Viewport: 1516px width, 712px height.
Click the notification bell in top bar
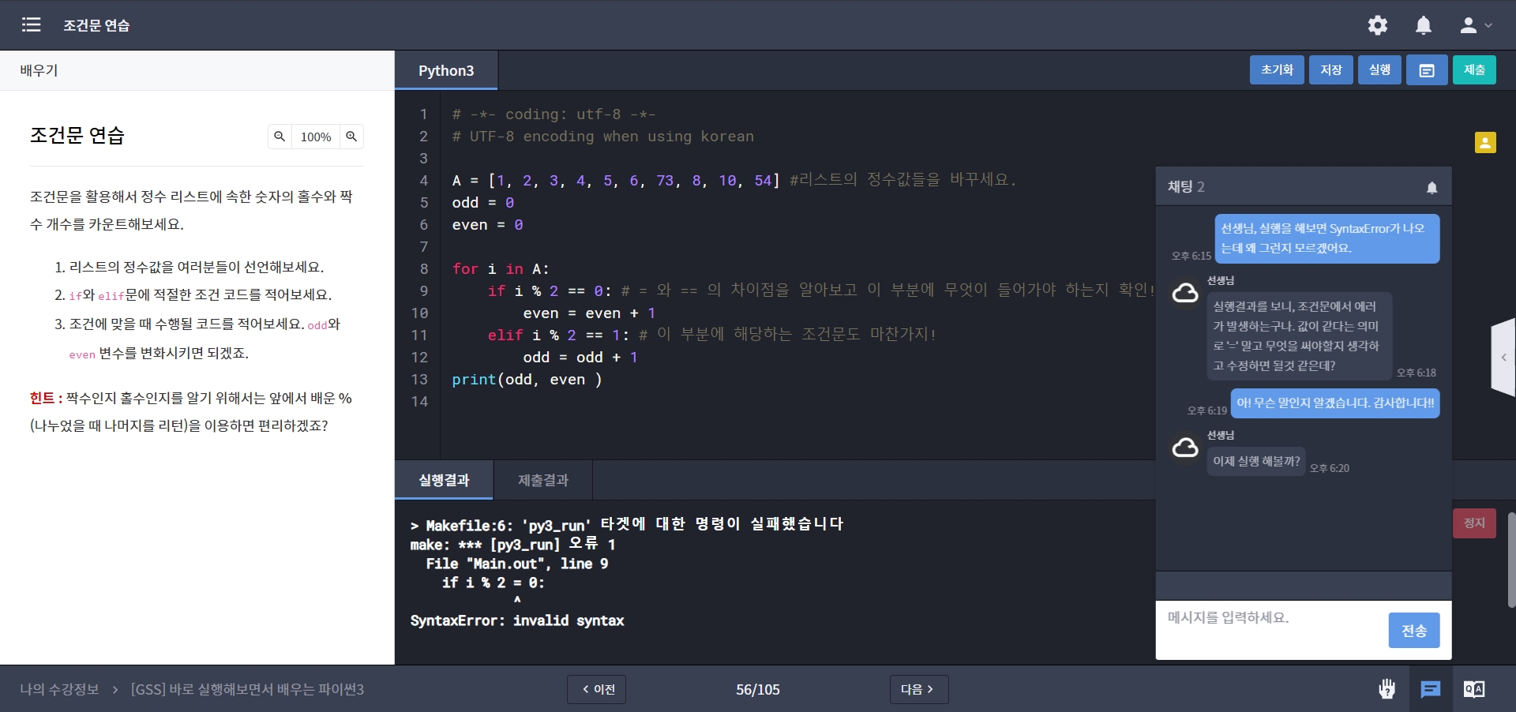coord(1423,25)
